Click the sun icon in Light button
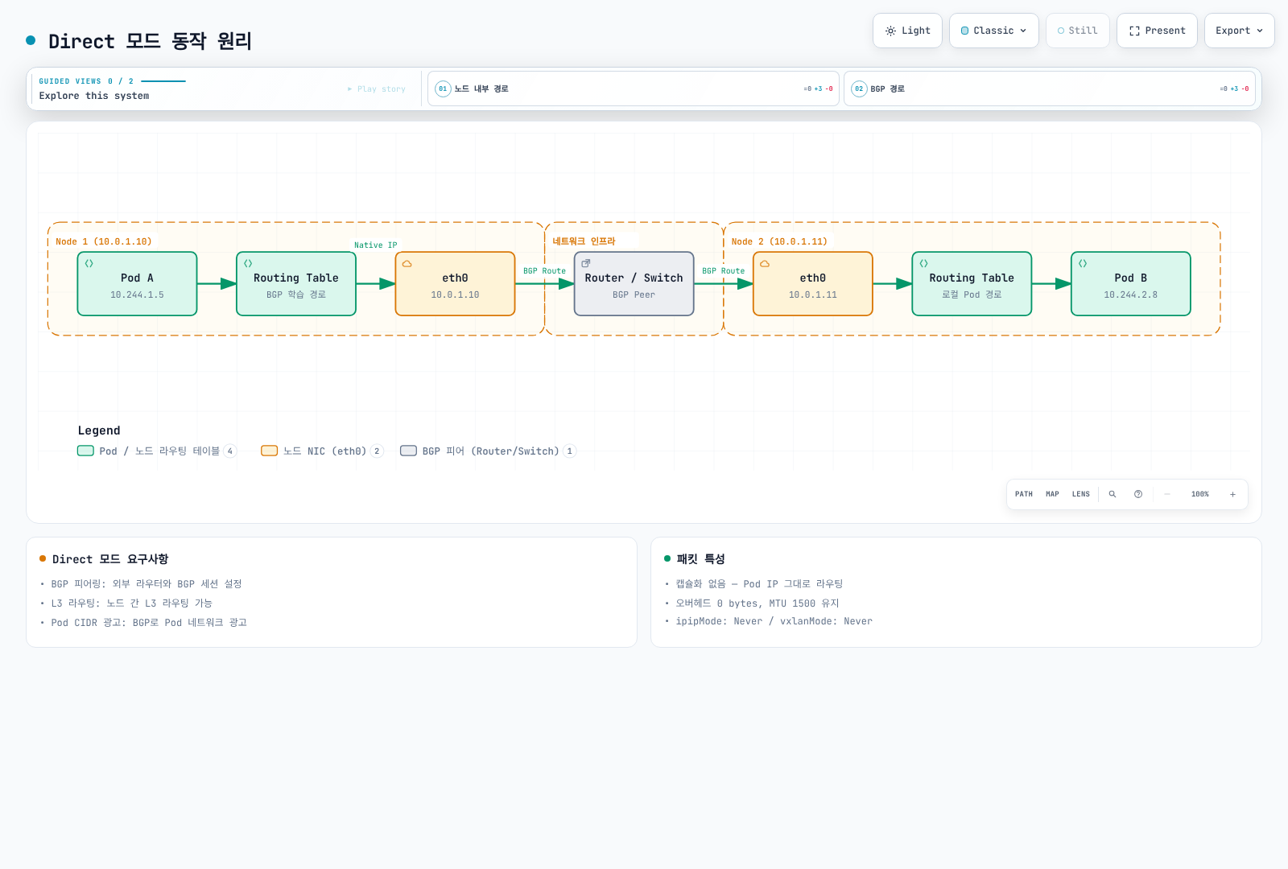 pyautogui.click(x=890, y=31)
